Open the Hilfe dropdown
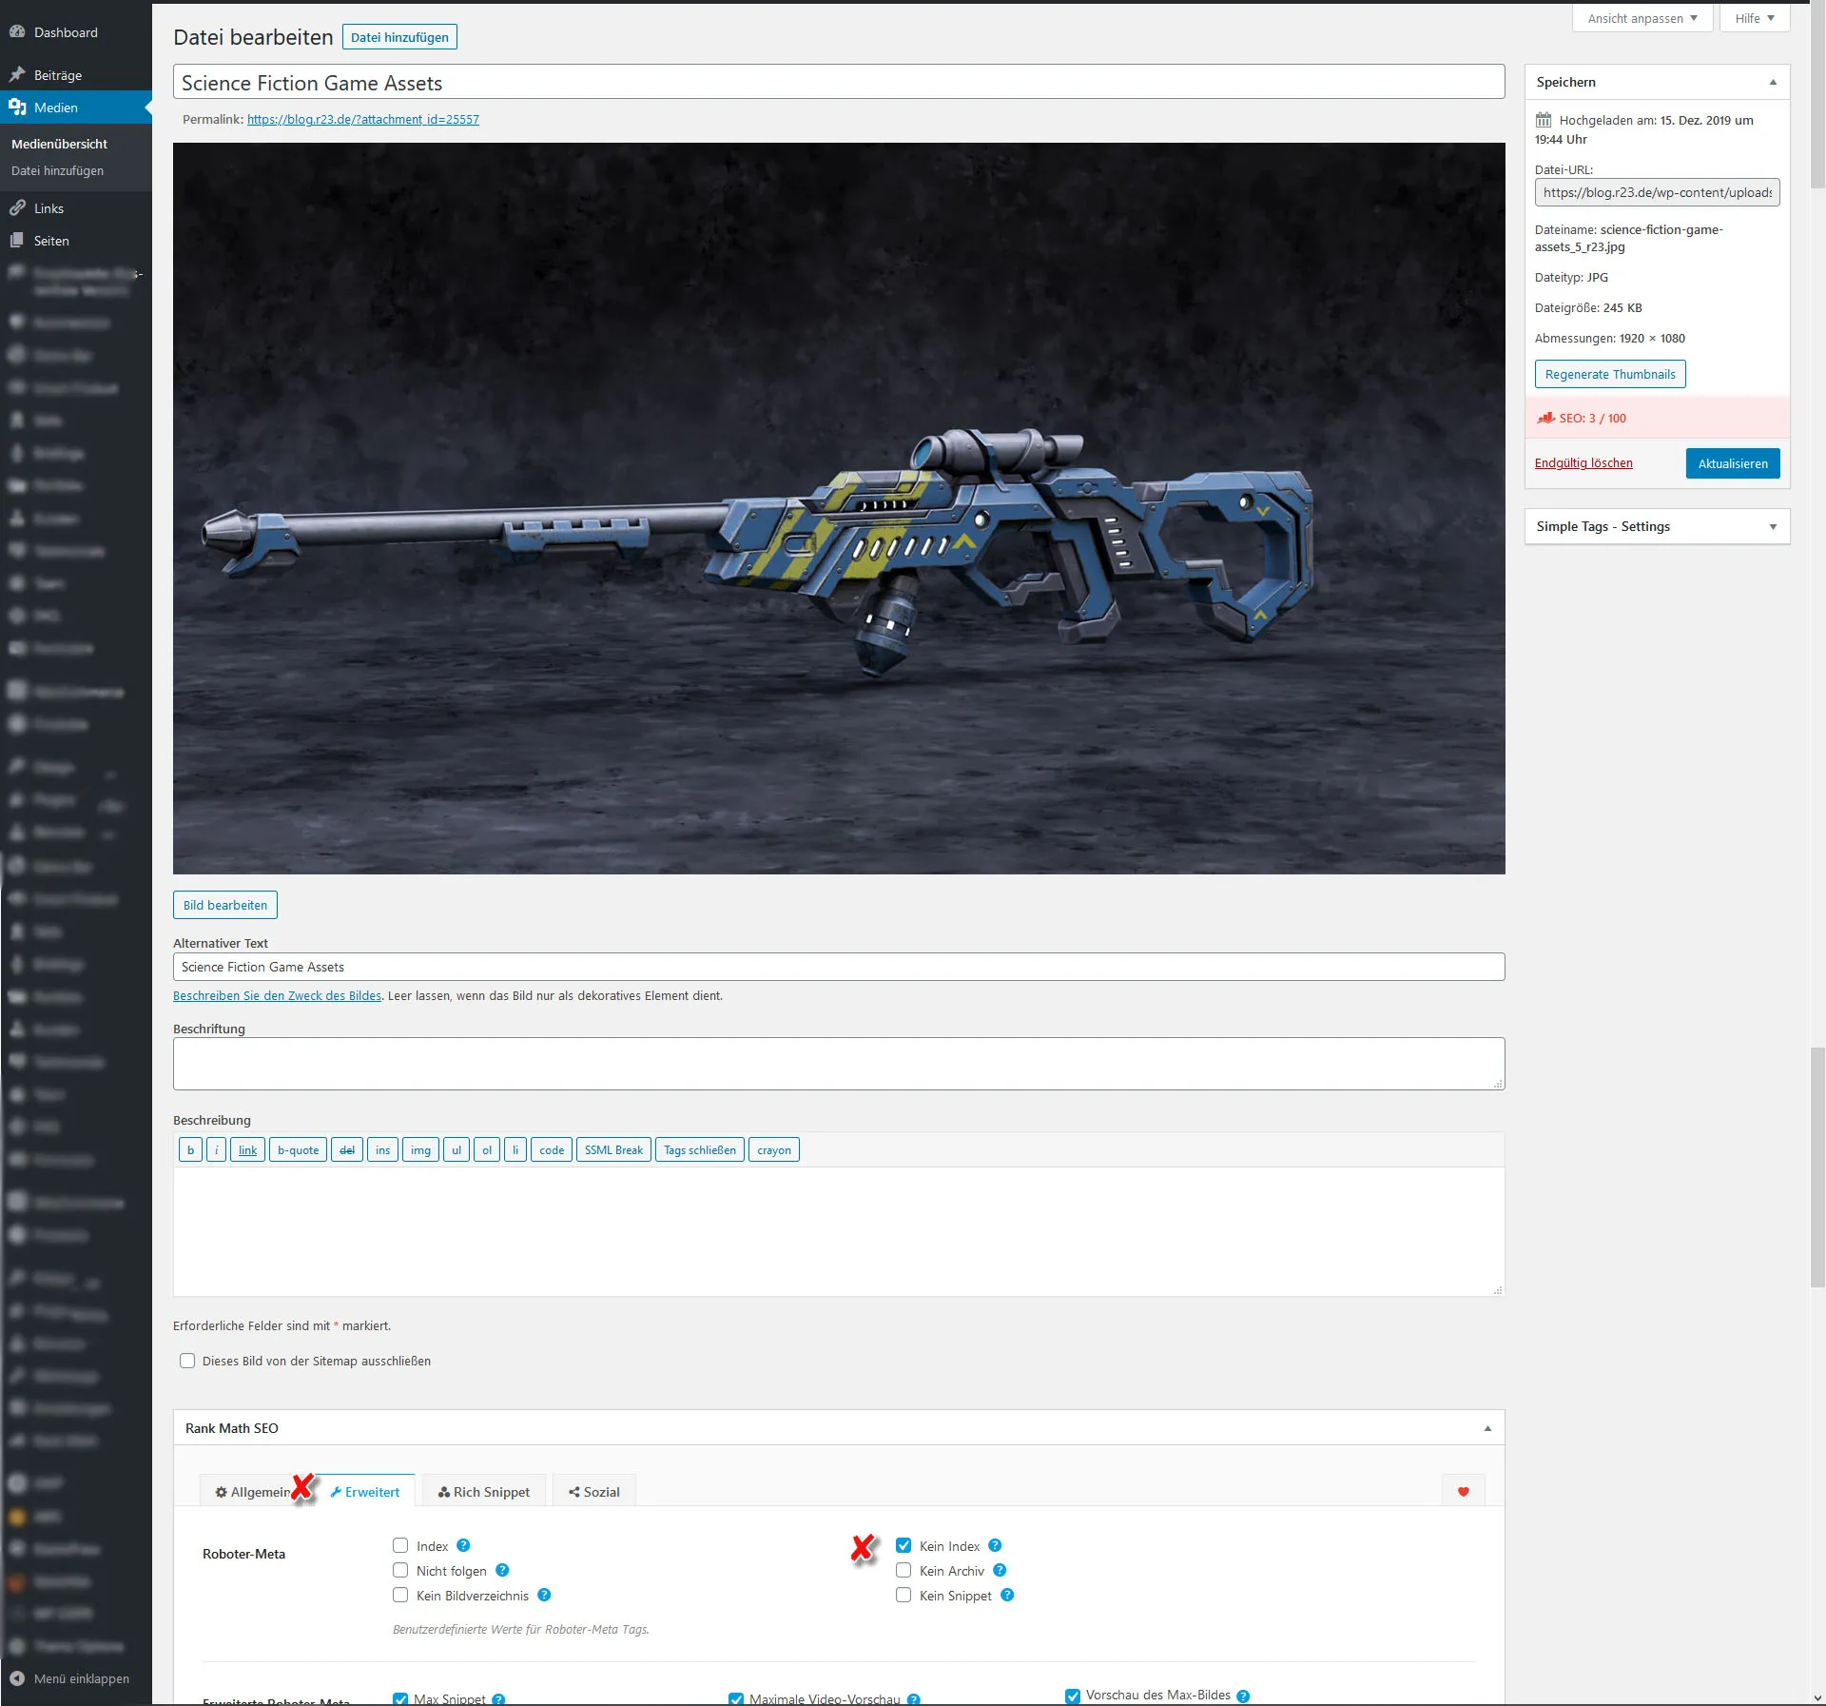 (1755, 18)
